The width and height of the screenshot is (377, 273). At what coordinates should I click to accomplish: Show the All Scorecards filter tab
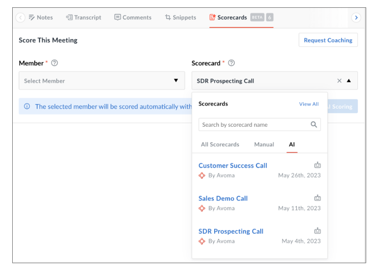click(x=220, y=144)
